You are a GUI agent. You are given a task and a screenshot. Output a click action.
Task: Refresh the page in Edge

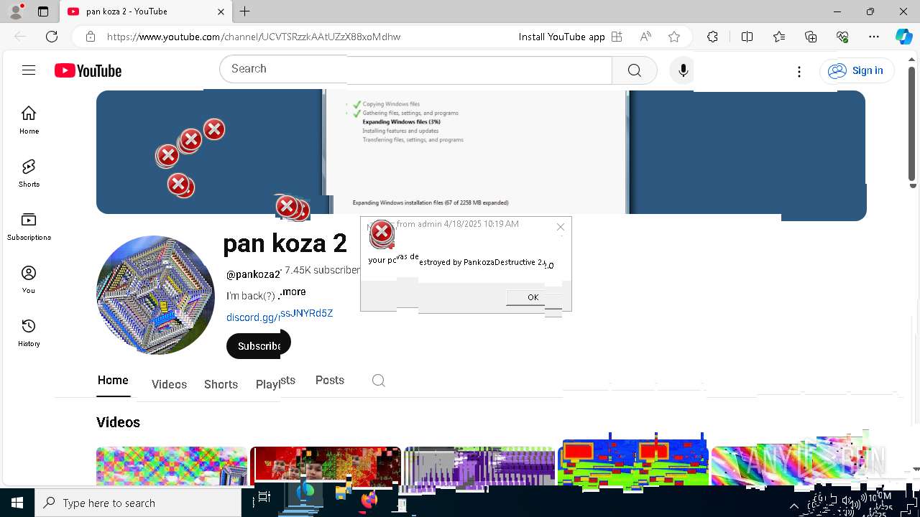52,37
